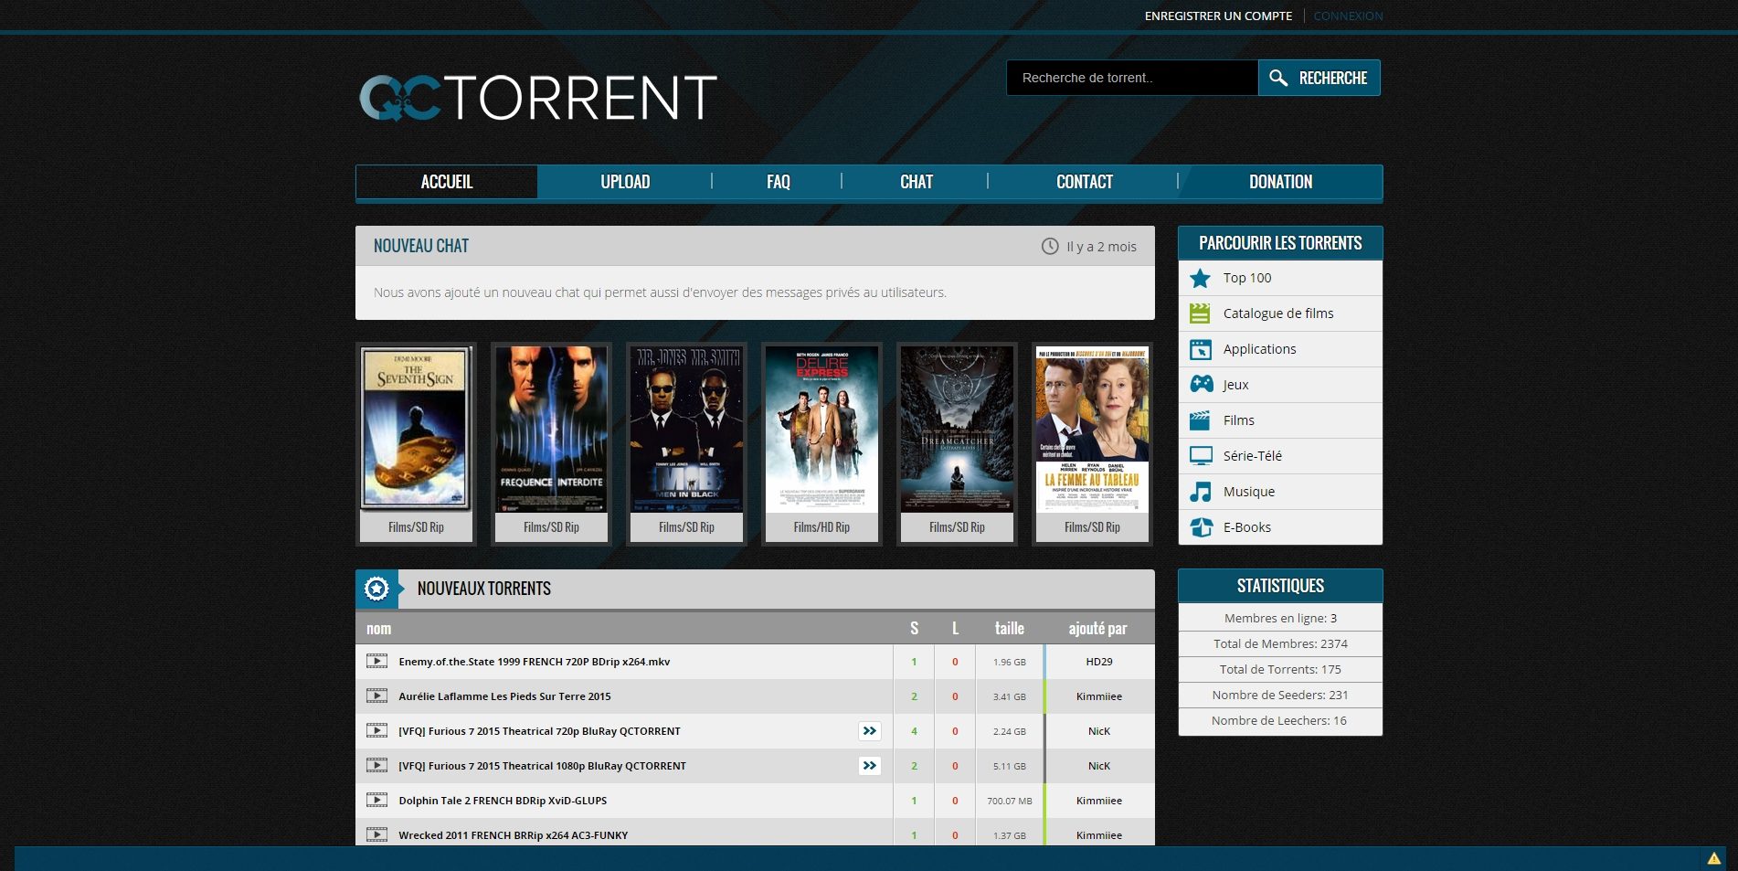The height and width of the screenshot is (871, 1738).
Task: Open the 'Catalogue de films' link
Action: [1280, 313]
